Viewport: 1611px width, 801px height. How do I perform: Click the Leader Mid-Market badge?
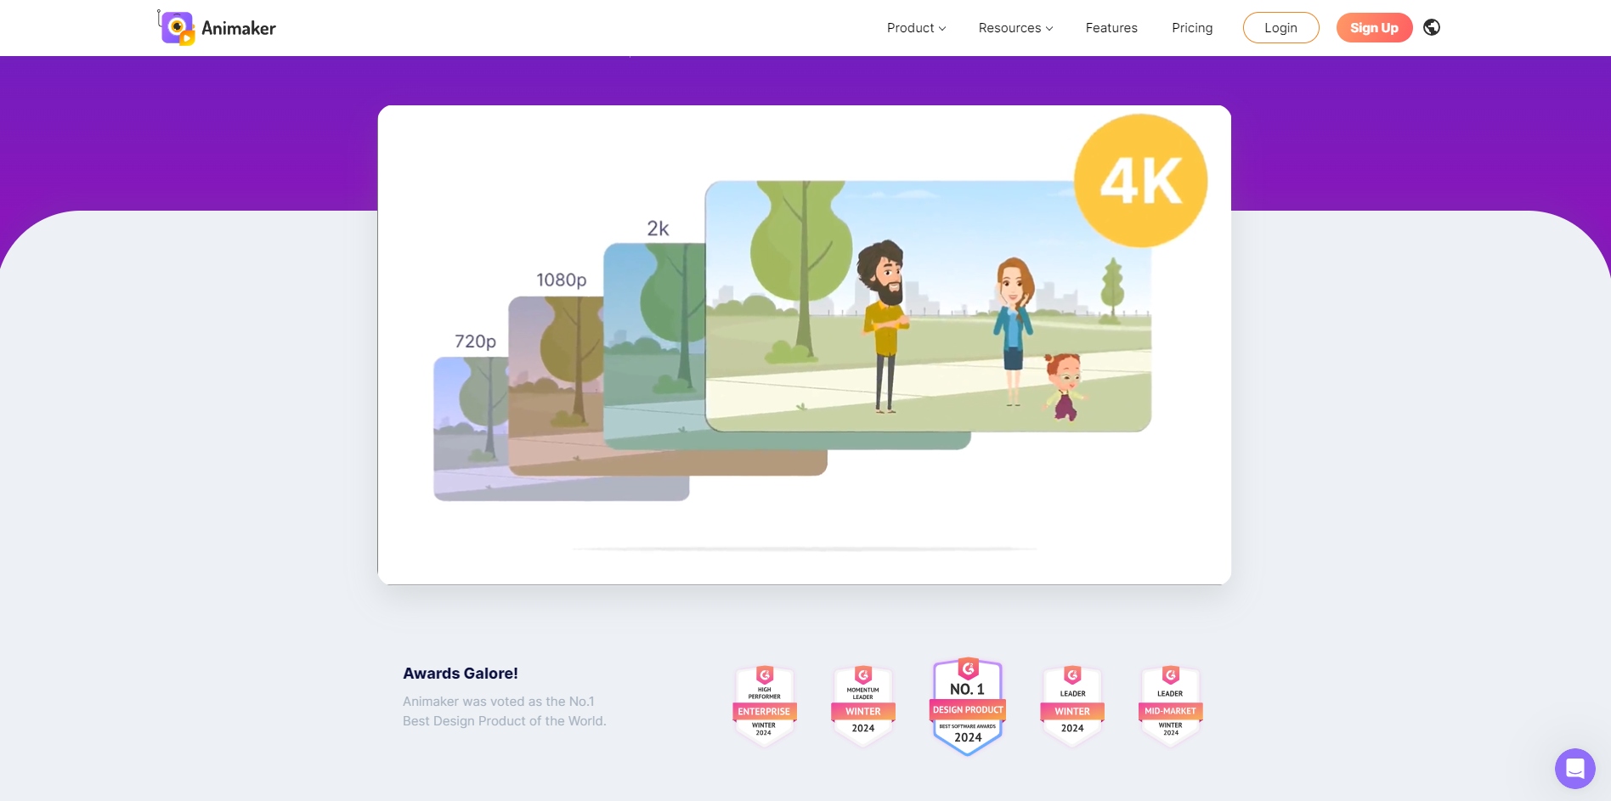coord(1170,707)
